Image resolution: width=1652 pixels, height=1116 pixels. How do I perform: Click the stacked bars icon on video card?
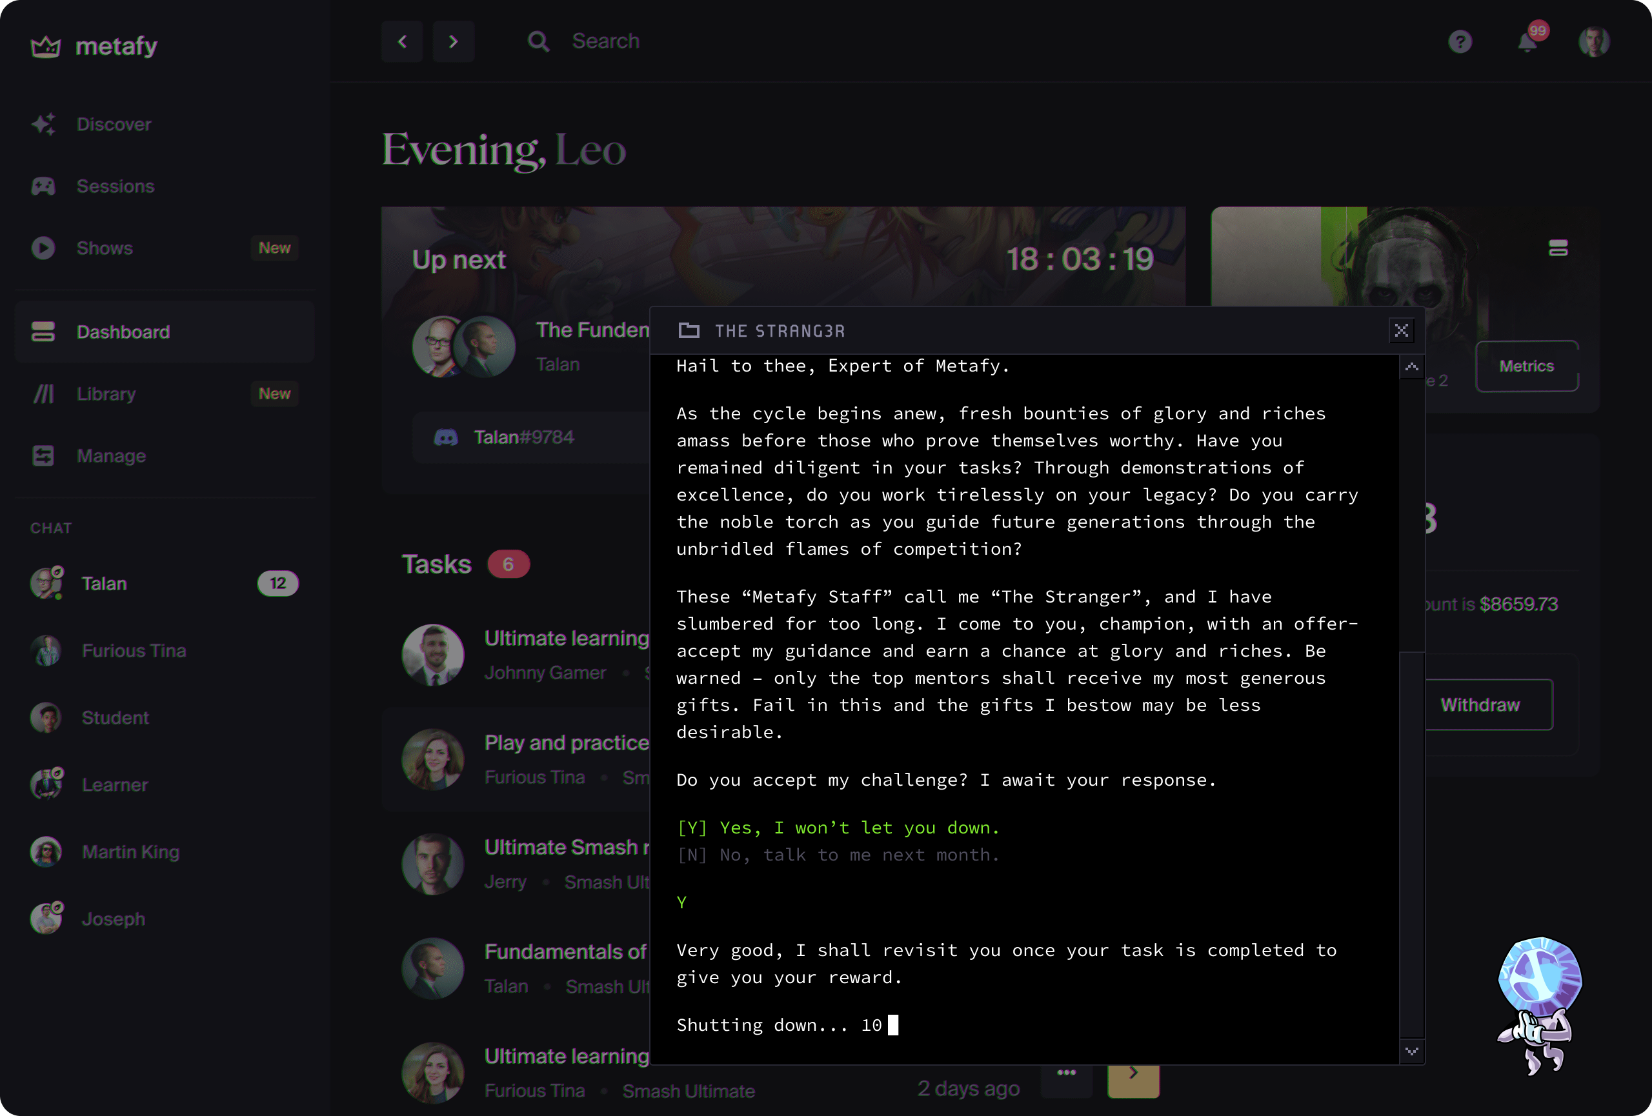click(x=1557, y=248)
